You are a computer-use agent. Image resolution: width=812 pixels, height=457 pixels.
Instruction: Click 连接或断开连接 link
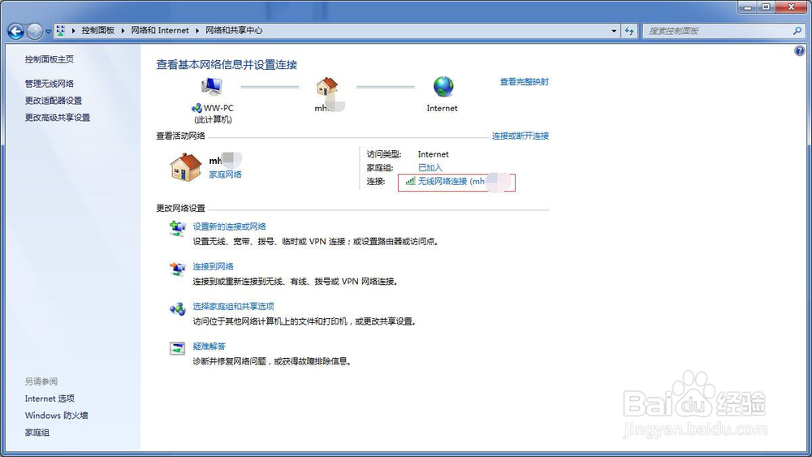520,136
